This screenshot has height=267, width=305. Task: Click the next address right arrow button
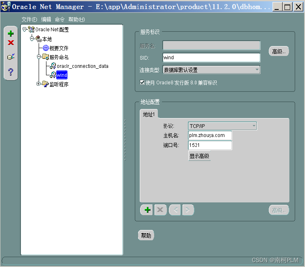(x=188, y=210)
